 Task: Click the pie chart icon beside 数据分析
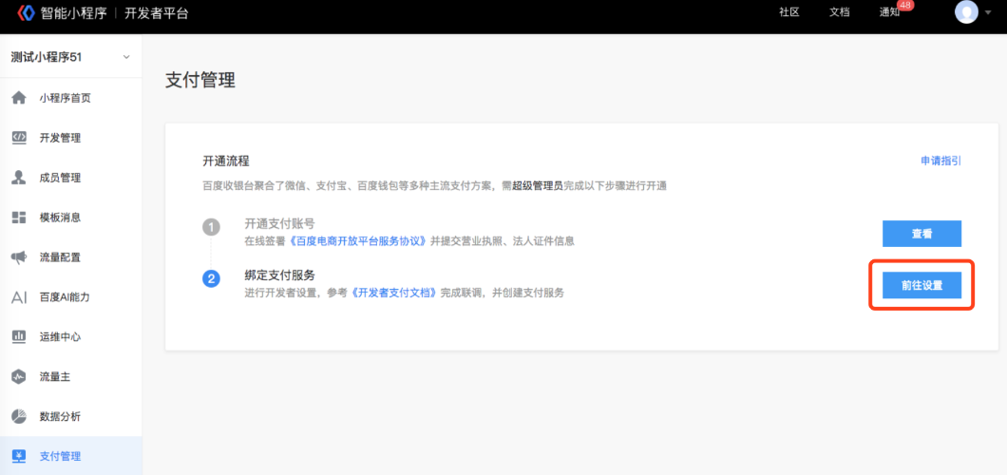point(19,417)
